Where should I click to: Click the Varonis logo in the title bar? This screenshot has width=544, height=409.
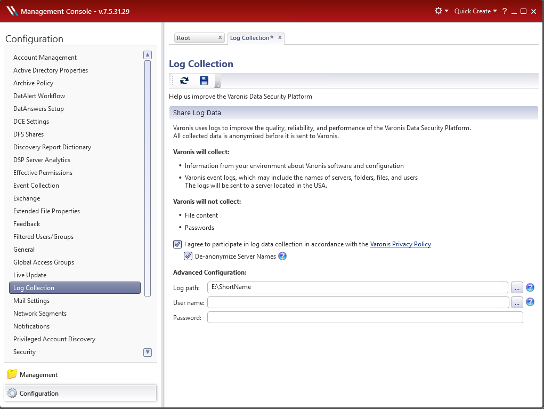tap(12, 10)
